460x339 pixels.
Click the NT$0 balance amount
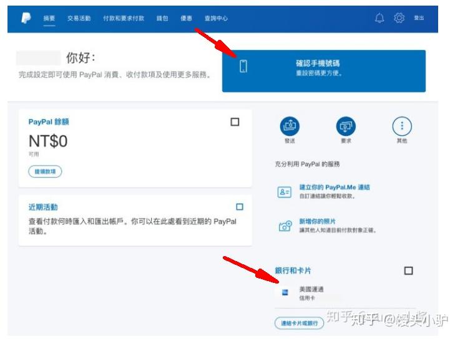pos(48,141)
